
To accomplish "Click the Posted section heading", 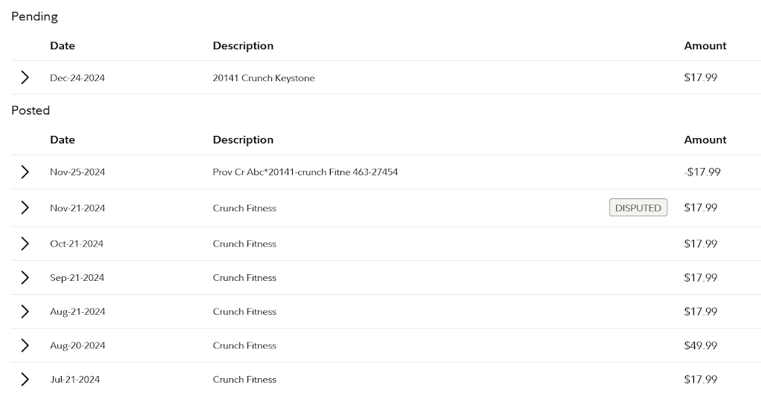I will pyautogui.click(x=30, y=111).
